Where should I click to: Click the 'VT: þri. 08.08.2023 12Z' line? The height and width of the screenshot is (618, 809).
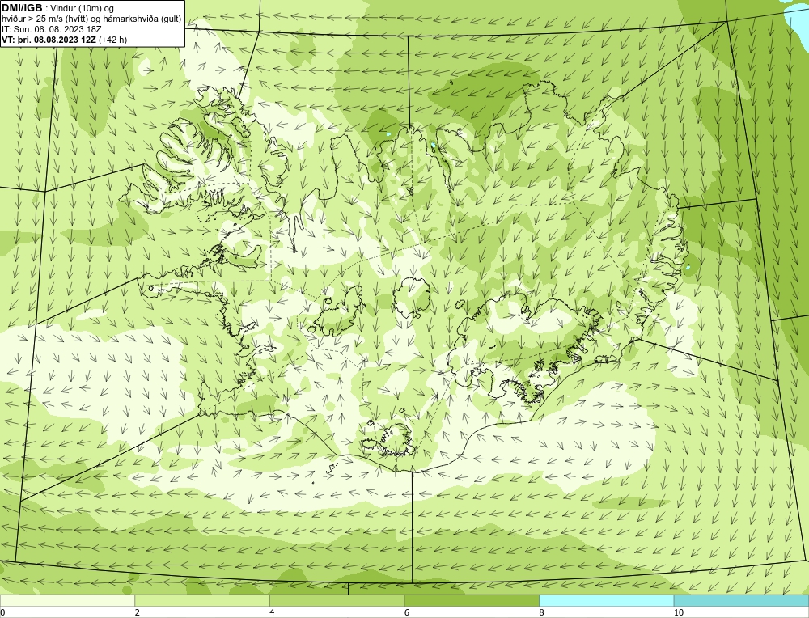click(x=49, y=39)
